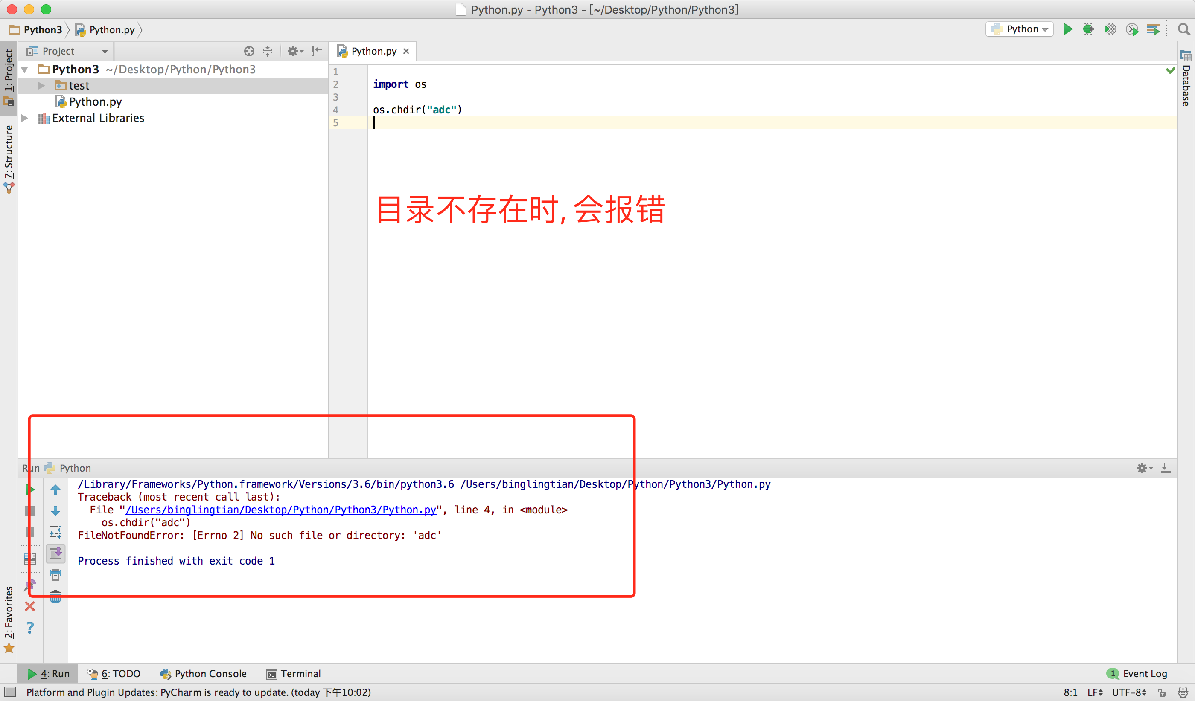Open the Python run configuration dropdown
The height and width of the screenshot is (701, 1195).
[x=1020, y=29]
